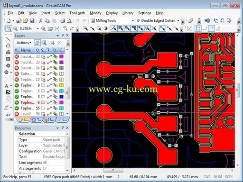
Task: Toggle visibility of TopIns layer 10
Action: pyautogui.click(x=17, y=80)
